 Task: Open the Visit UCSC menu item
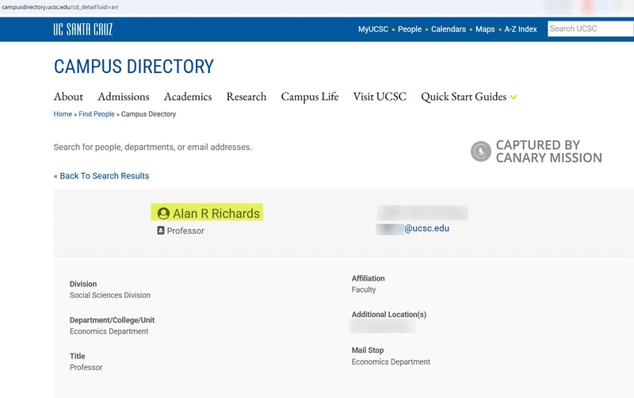(x=380, y=97)
